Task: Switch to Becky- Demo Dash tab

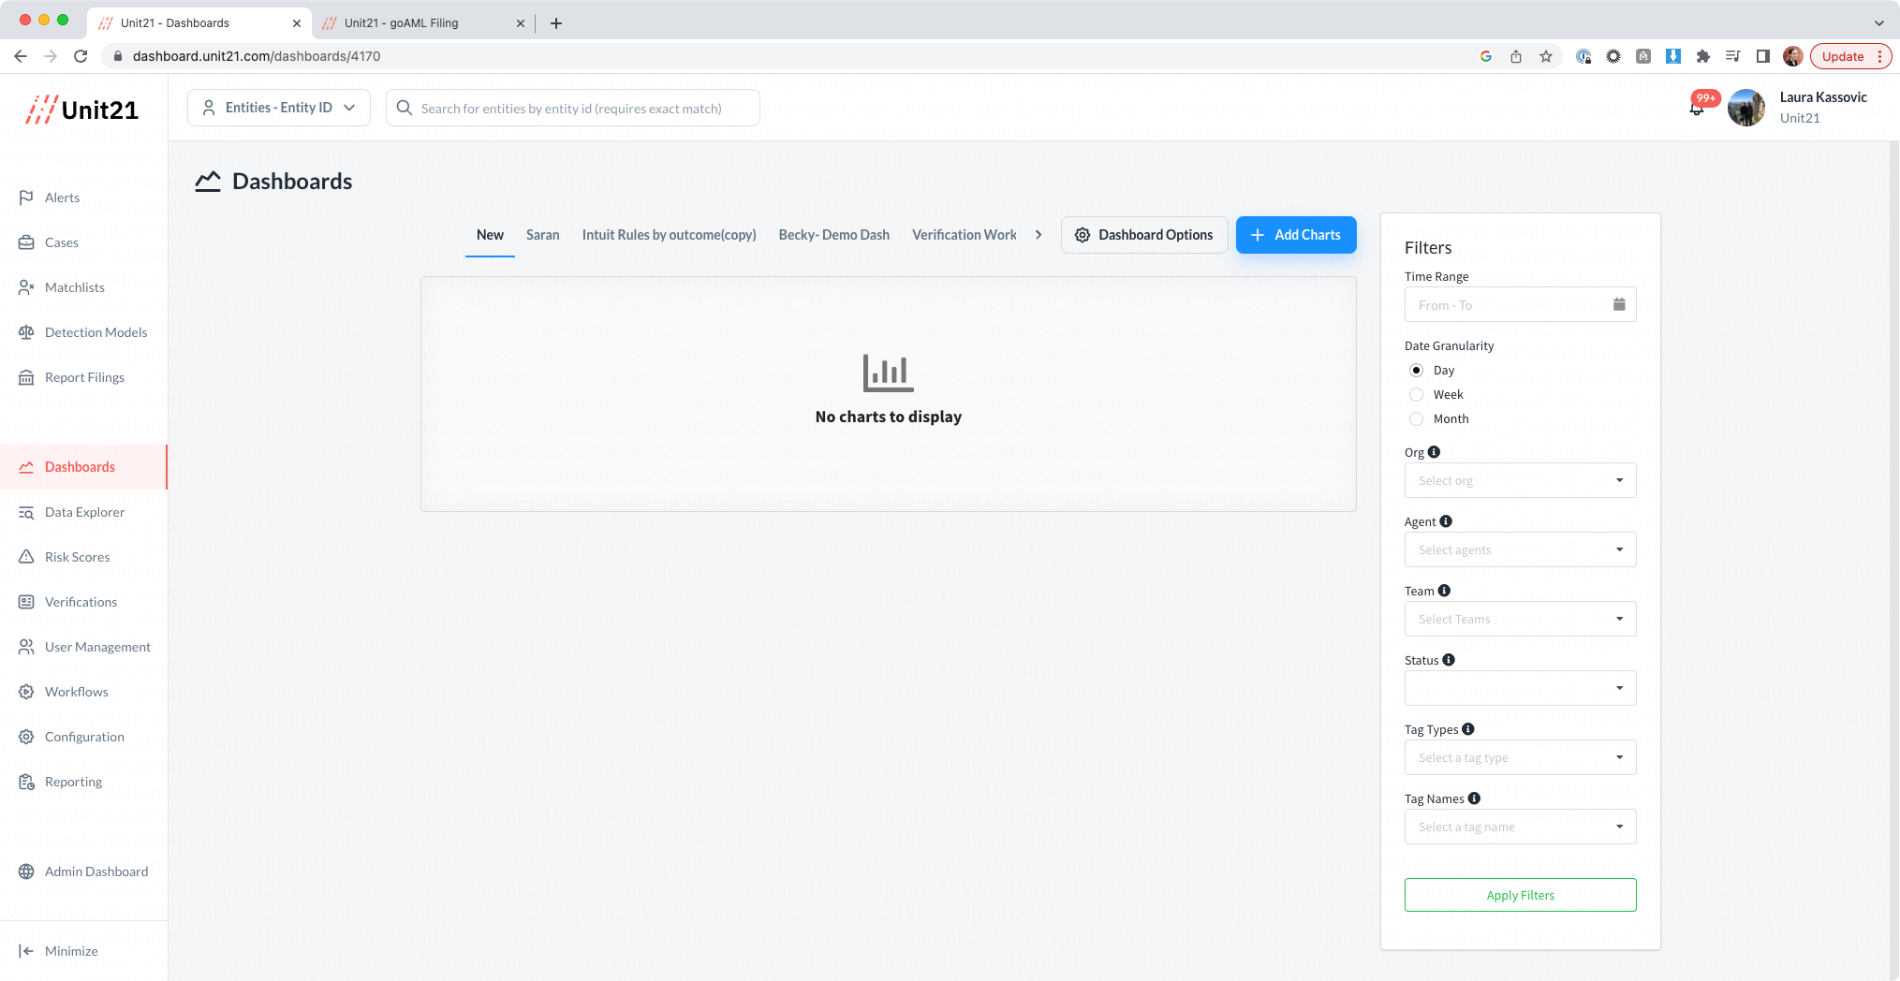Action: [x=834, y=235]
